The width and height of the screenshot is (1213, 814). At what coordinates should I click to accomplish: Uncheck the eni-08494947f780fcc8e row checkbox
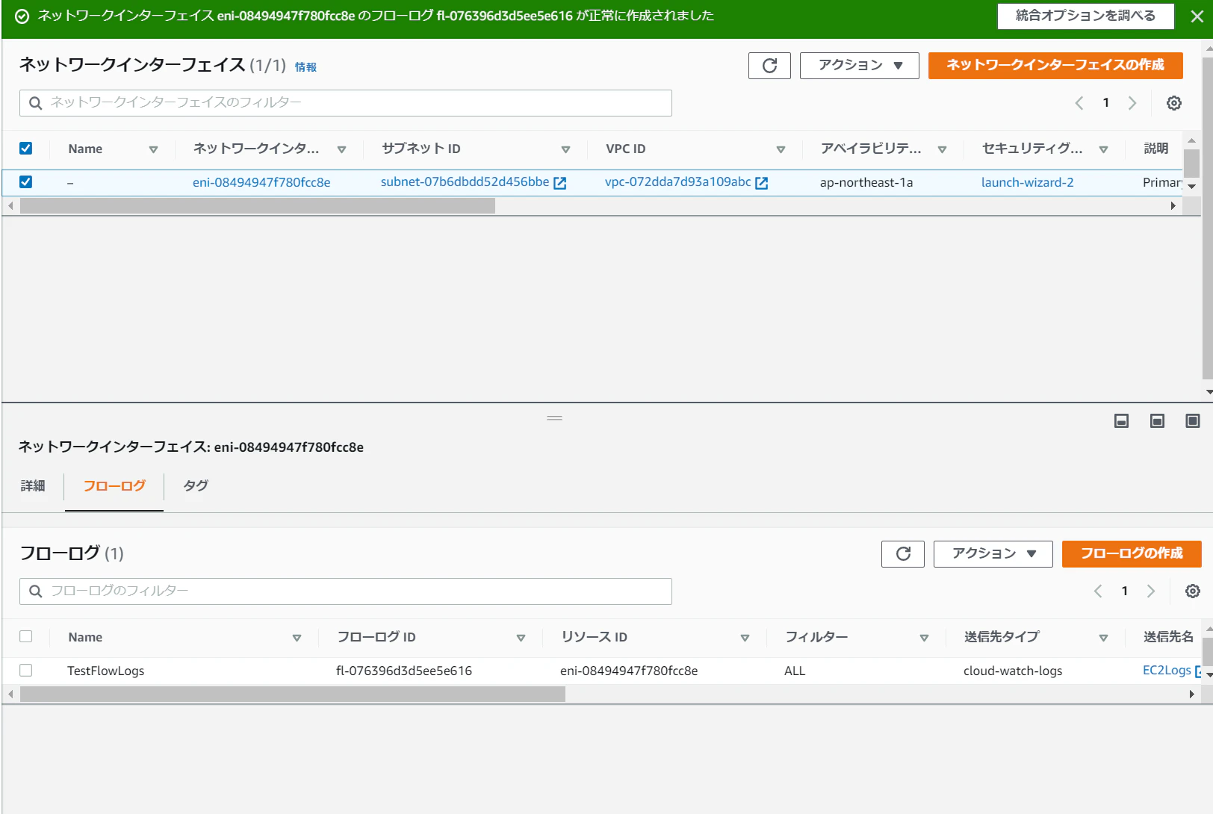coord(26,182)
